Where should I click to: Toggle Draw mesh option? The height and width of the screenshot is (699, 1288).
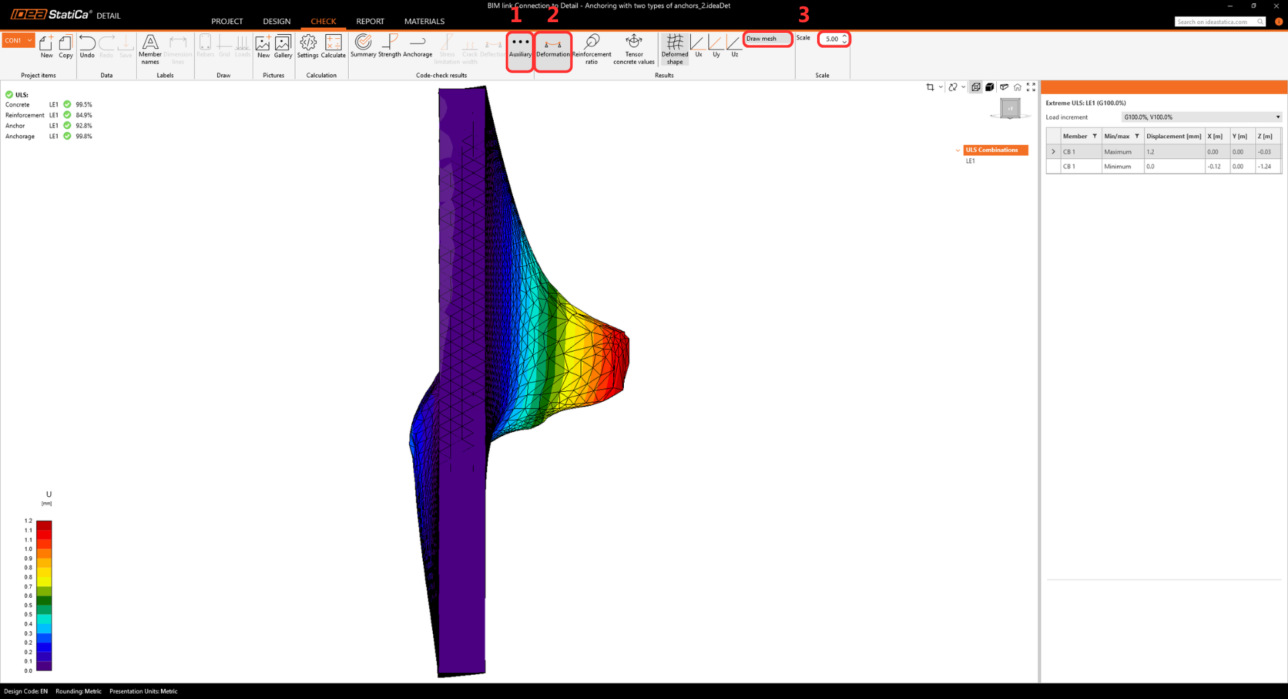click(767, 39)
